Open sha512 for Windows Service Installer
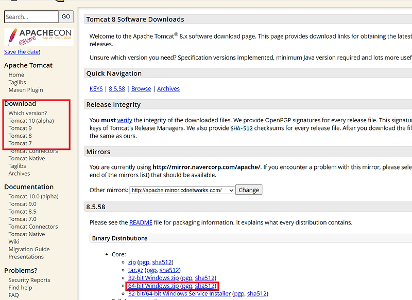 coord(257,294)
